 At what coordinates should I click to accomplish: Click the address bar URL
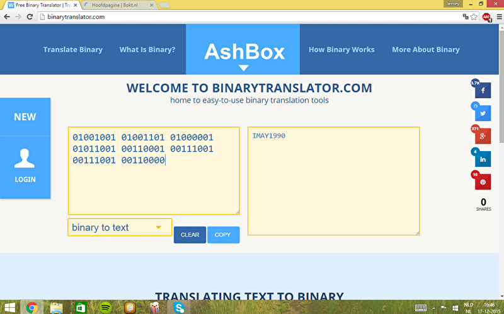click(x=76, y=17)
